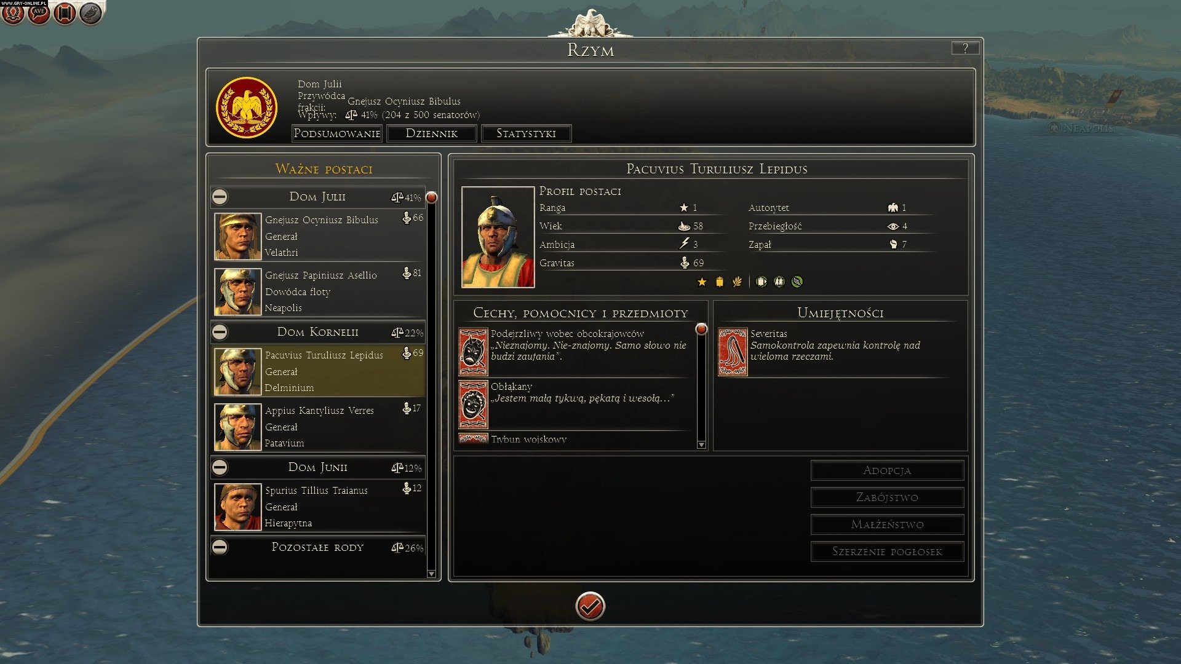Collapse the Dom Kornelii group
This screenshot has height=664, width=1181.
coord(220,332)
